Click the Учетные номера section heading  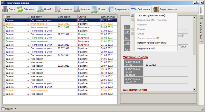(x=135, y=57)
